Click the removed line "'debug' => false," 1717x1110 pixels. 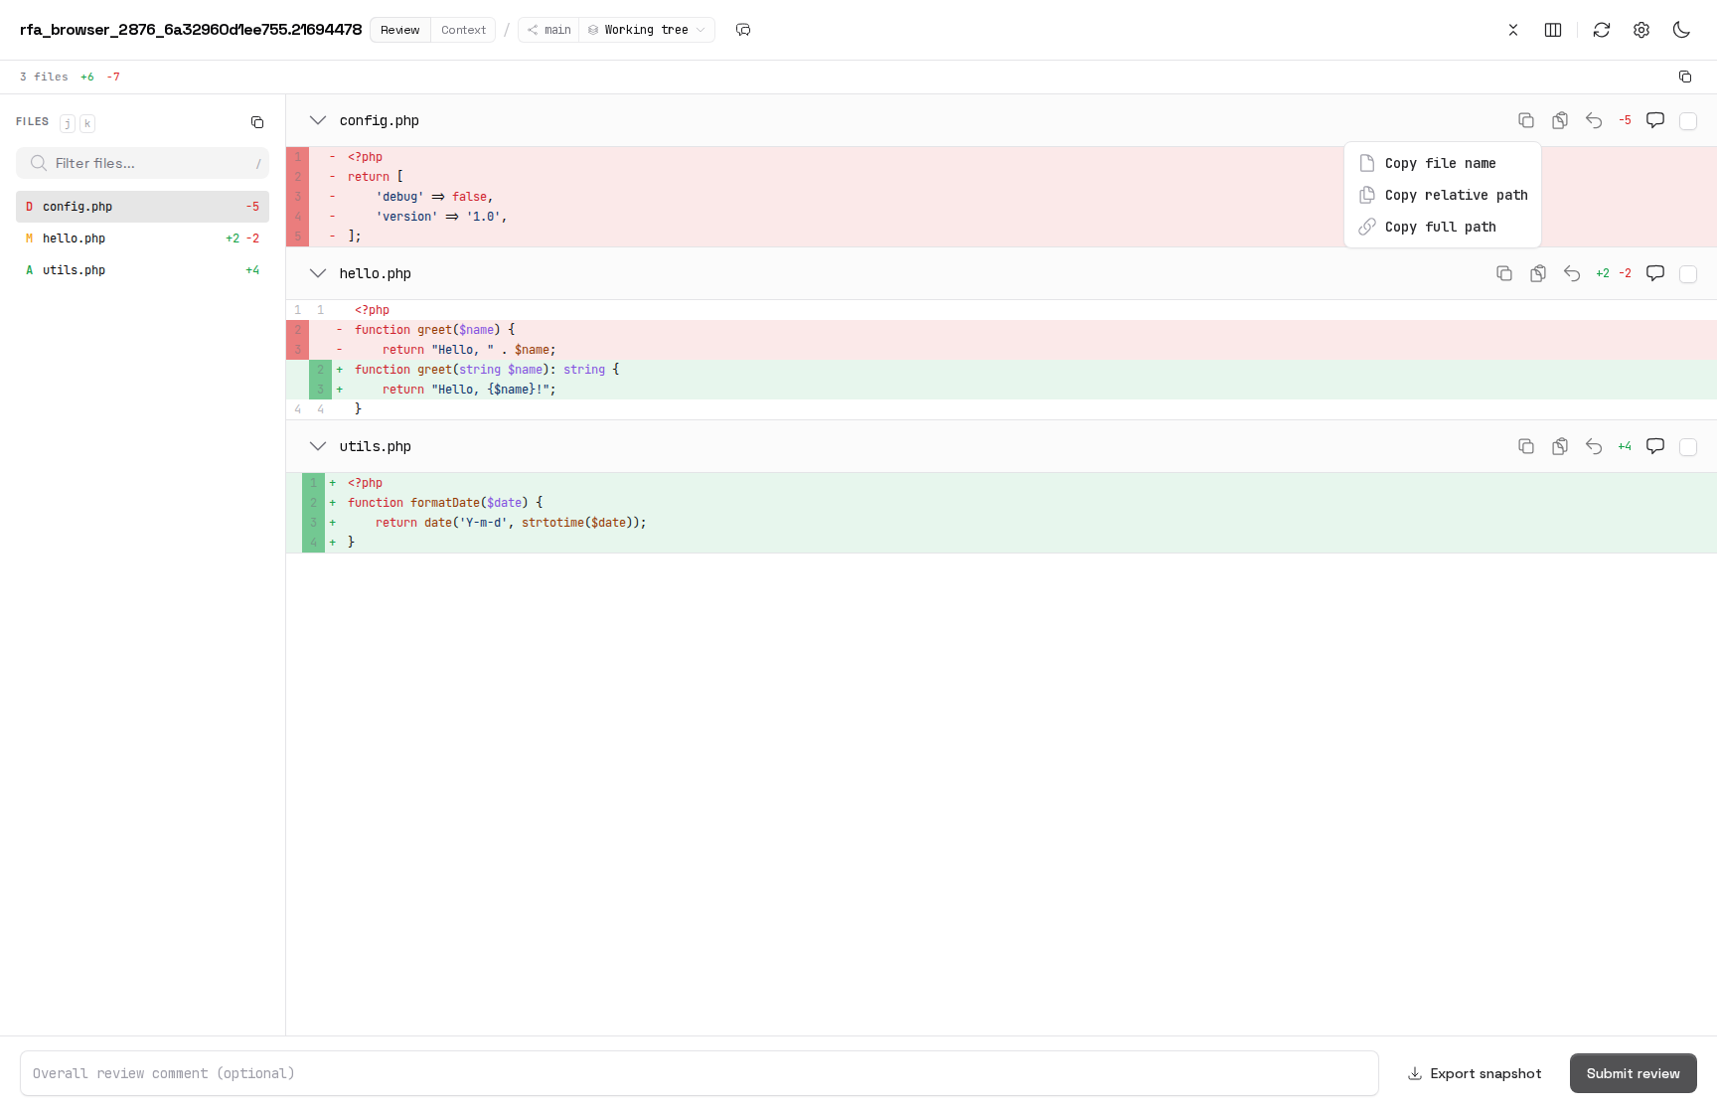click(1002, 197)
